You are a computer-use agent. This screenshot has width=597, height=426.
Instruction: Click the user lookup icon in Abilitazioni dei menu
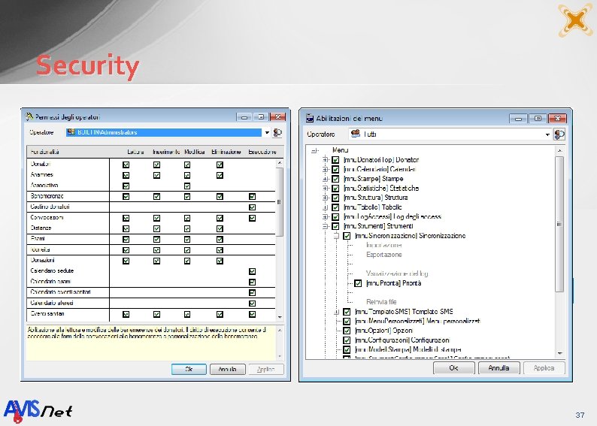coord(559,134)
